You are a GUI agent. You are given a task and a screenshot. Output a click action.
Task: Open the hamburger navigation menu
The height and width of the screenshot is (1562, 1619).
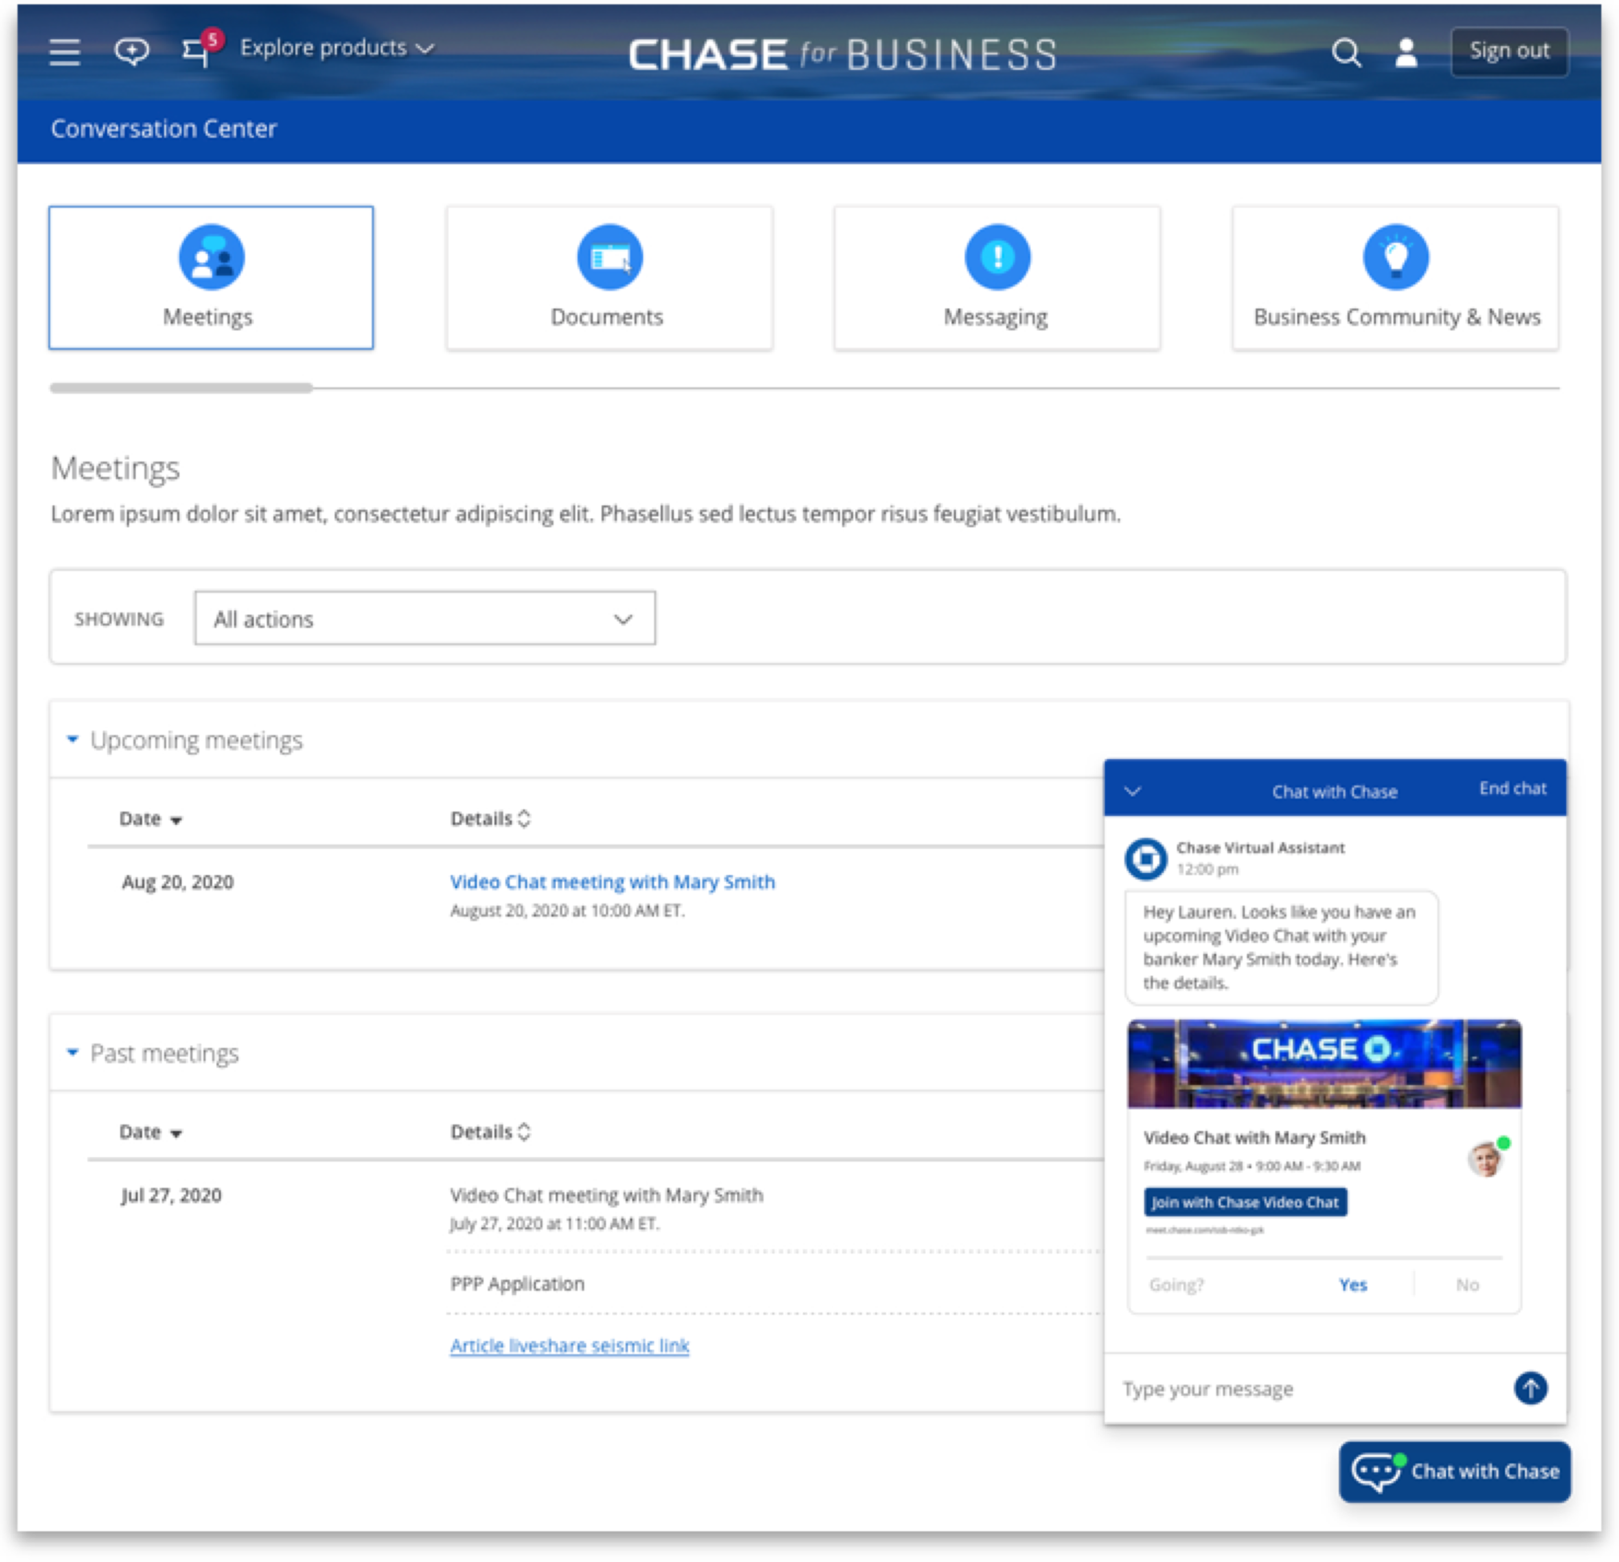[64, 52]
